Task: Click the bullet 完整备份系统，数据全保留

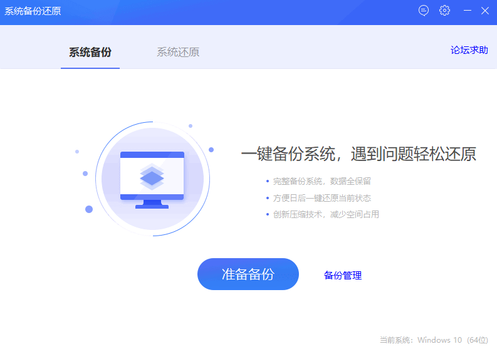Action: (322, 181)
